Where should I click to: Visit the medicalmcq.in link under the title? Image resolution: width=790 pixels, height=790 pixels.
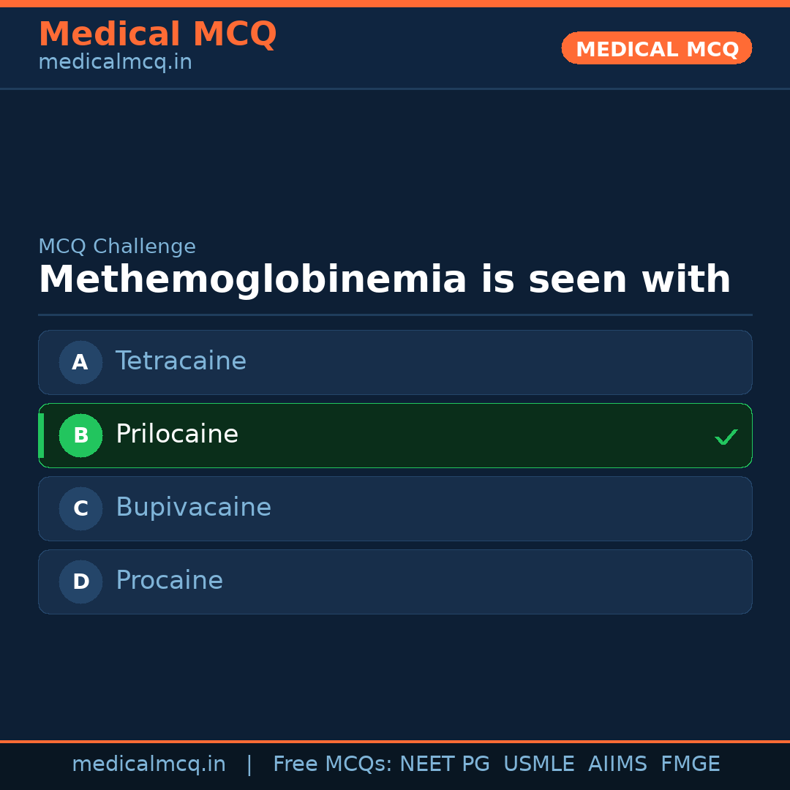115,63
